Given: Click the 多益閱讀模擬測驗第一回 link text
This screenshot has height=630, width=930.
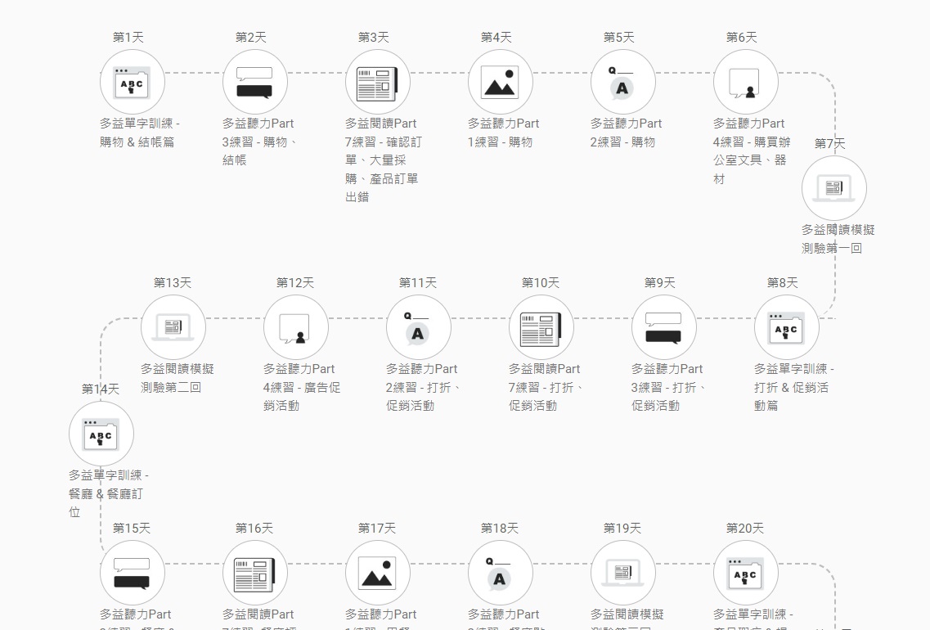Looking at the screenshot, I should pyautogui.click(x=836, y=238).
